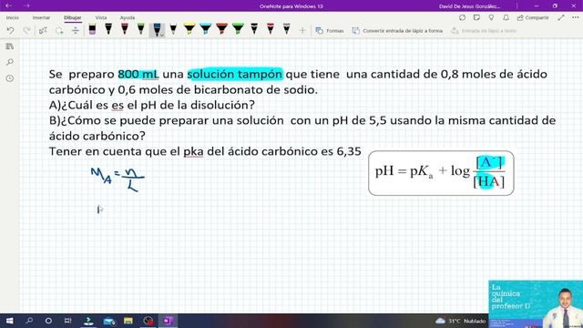This screenshot has height=328, width=583.
Task: Open the sync status icon
Action: (x=462, y=17)
